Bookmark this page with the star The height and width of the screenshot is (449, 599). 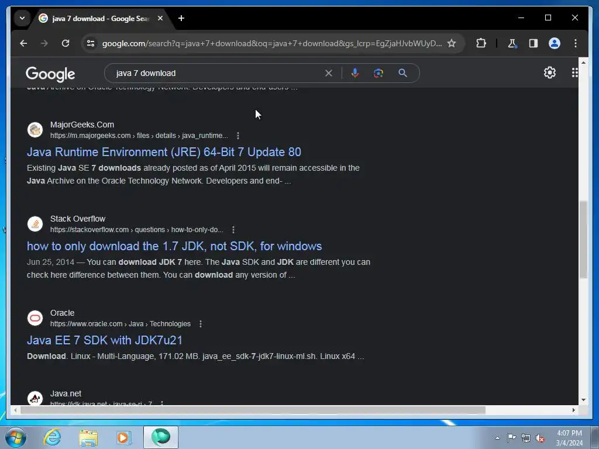452,43
